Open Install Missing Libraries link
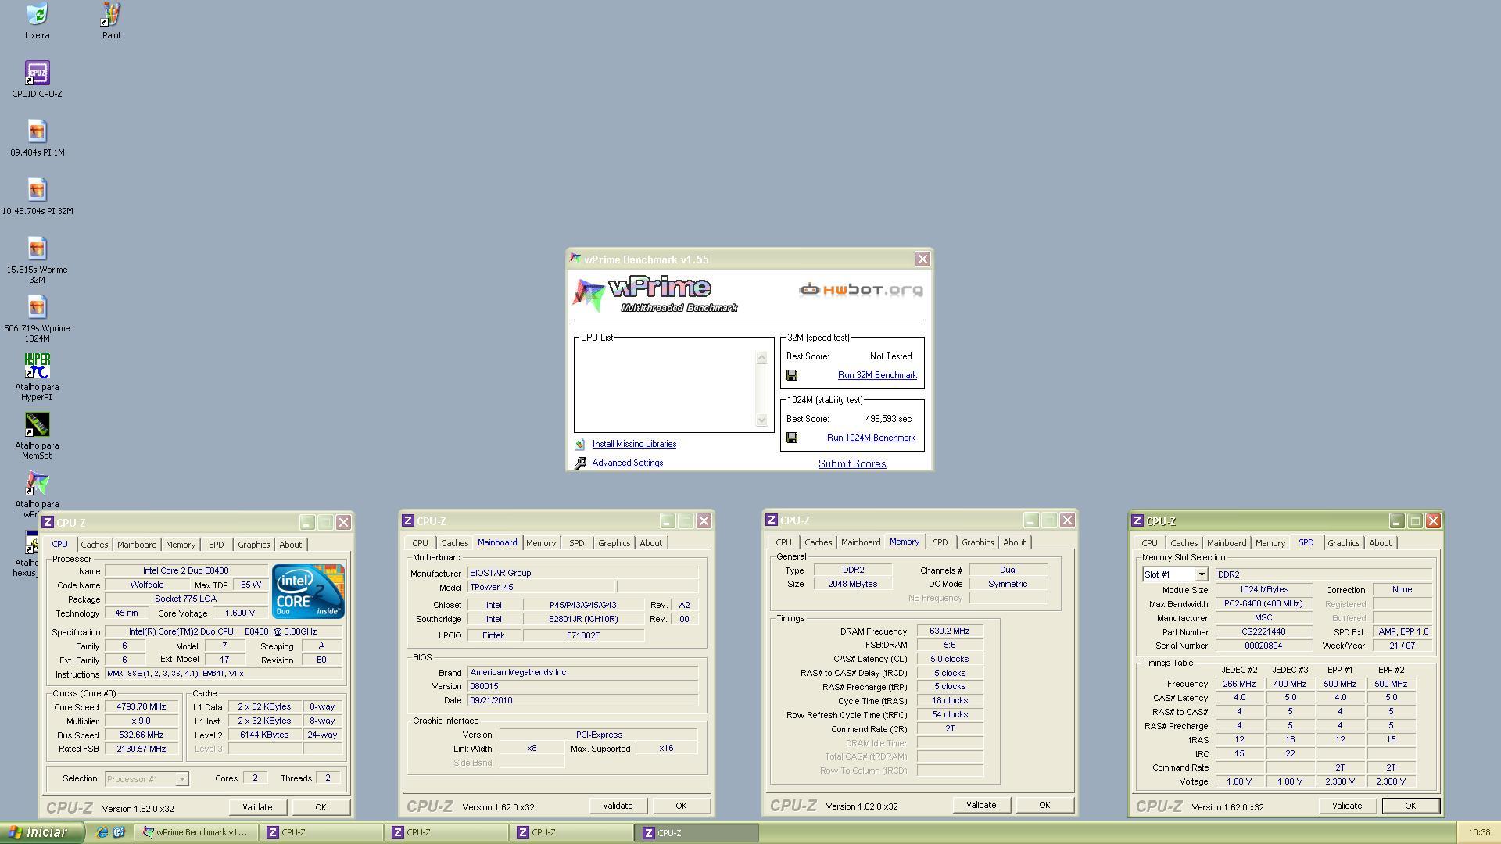The image size is (1501, 844). (634, 444)
